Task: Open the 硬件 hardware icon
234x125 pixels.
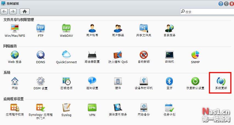Action: [118, 81]
